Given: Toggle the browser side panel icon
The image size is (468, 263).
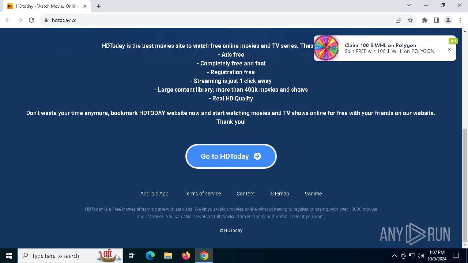Looking at the screenshot, I should click(x=437, y=20).
